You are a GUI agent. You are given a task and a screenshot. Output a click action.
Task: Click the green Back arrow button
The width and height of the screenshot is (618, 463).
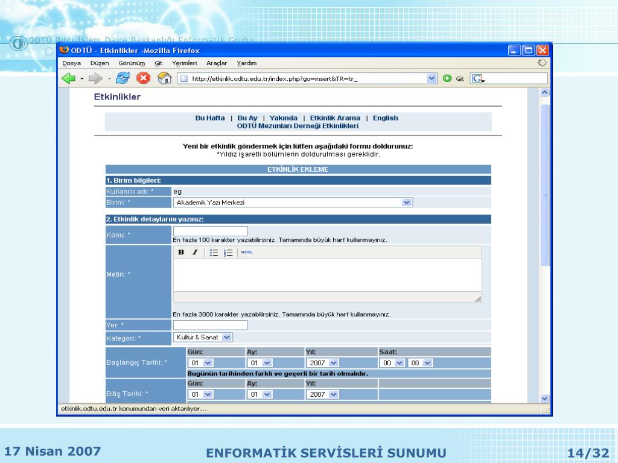(69, 78)
